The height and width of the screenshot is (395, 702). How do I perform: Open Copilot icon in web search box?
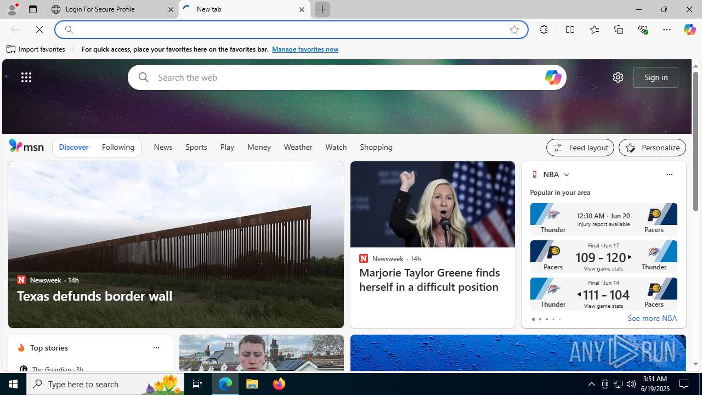point(553,77)
